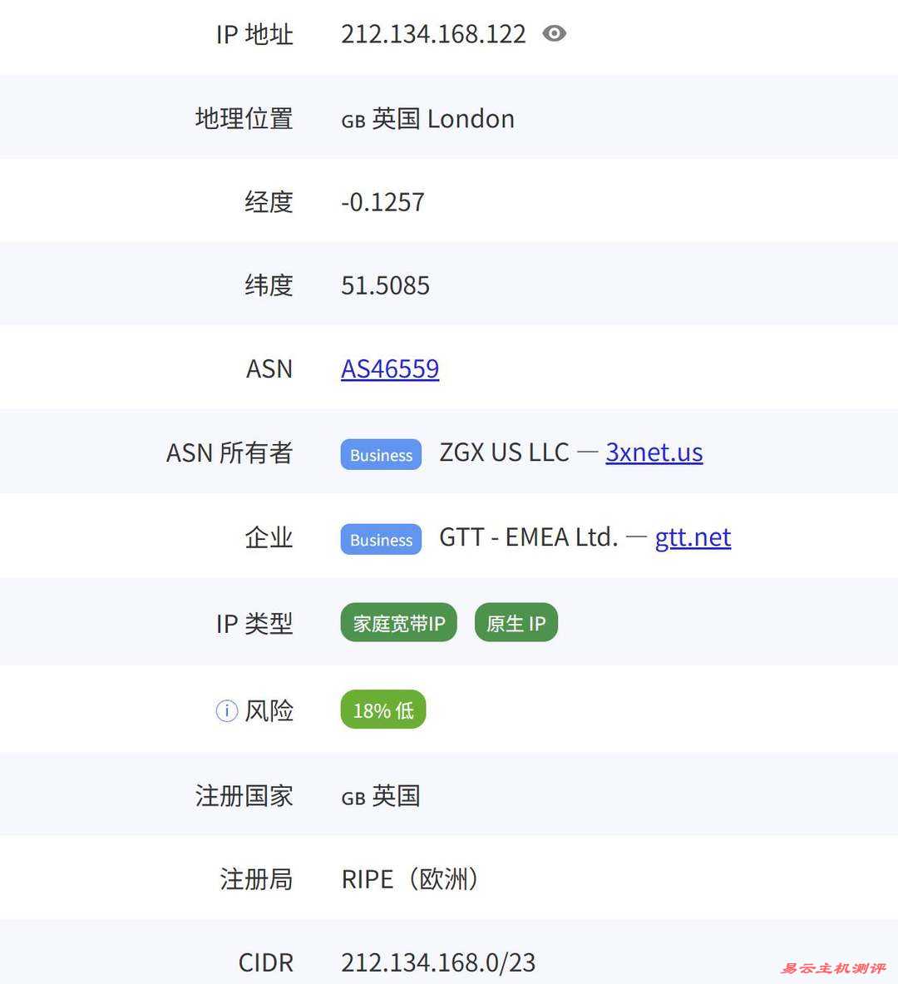The width and height of the screenshot is (898, 984).
Task: Click the IP 类型 label
Action: point(254,624)
